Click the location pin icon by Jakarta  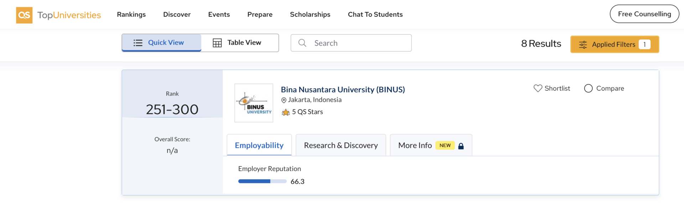[284, 100]
